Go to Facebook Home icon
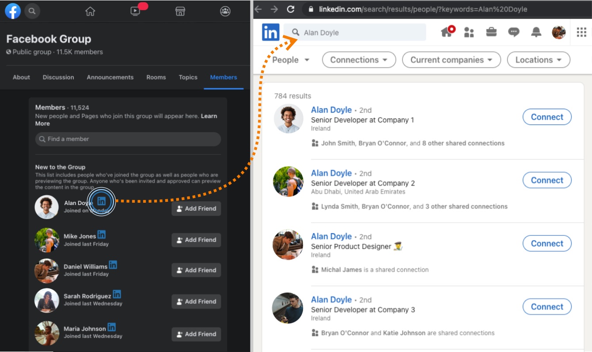The image size is (592, 352). tap(90, 11)
